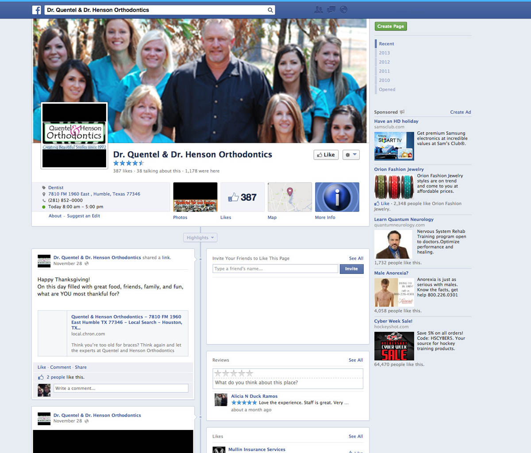Jump to 2012 in timeline navigation
This screenshot has height=453, width=531.
[x=384, y=62]
